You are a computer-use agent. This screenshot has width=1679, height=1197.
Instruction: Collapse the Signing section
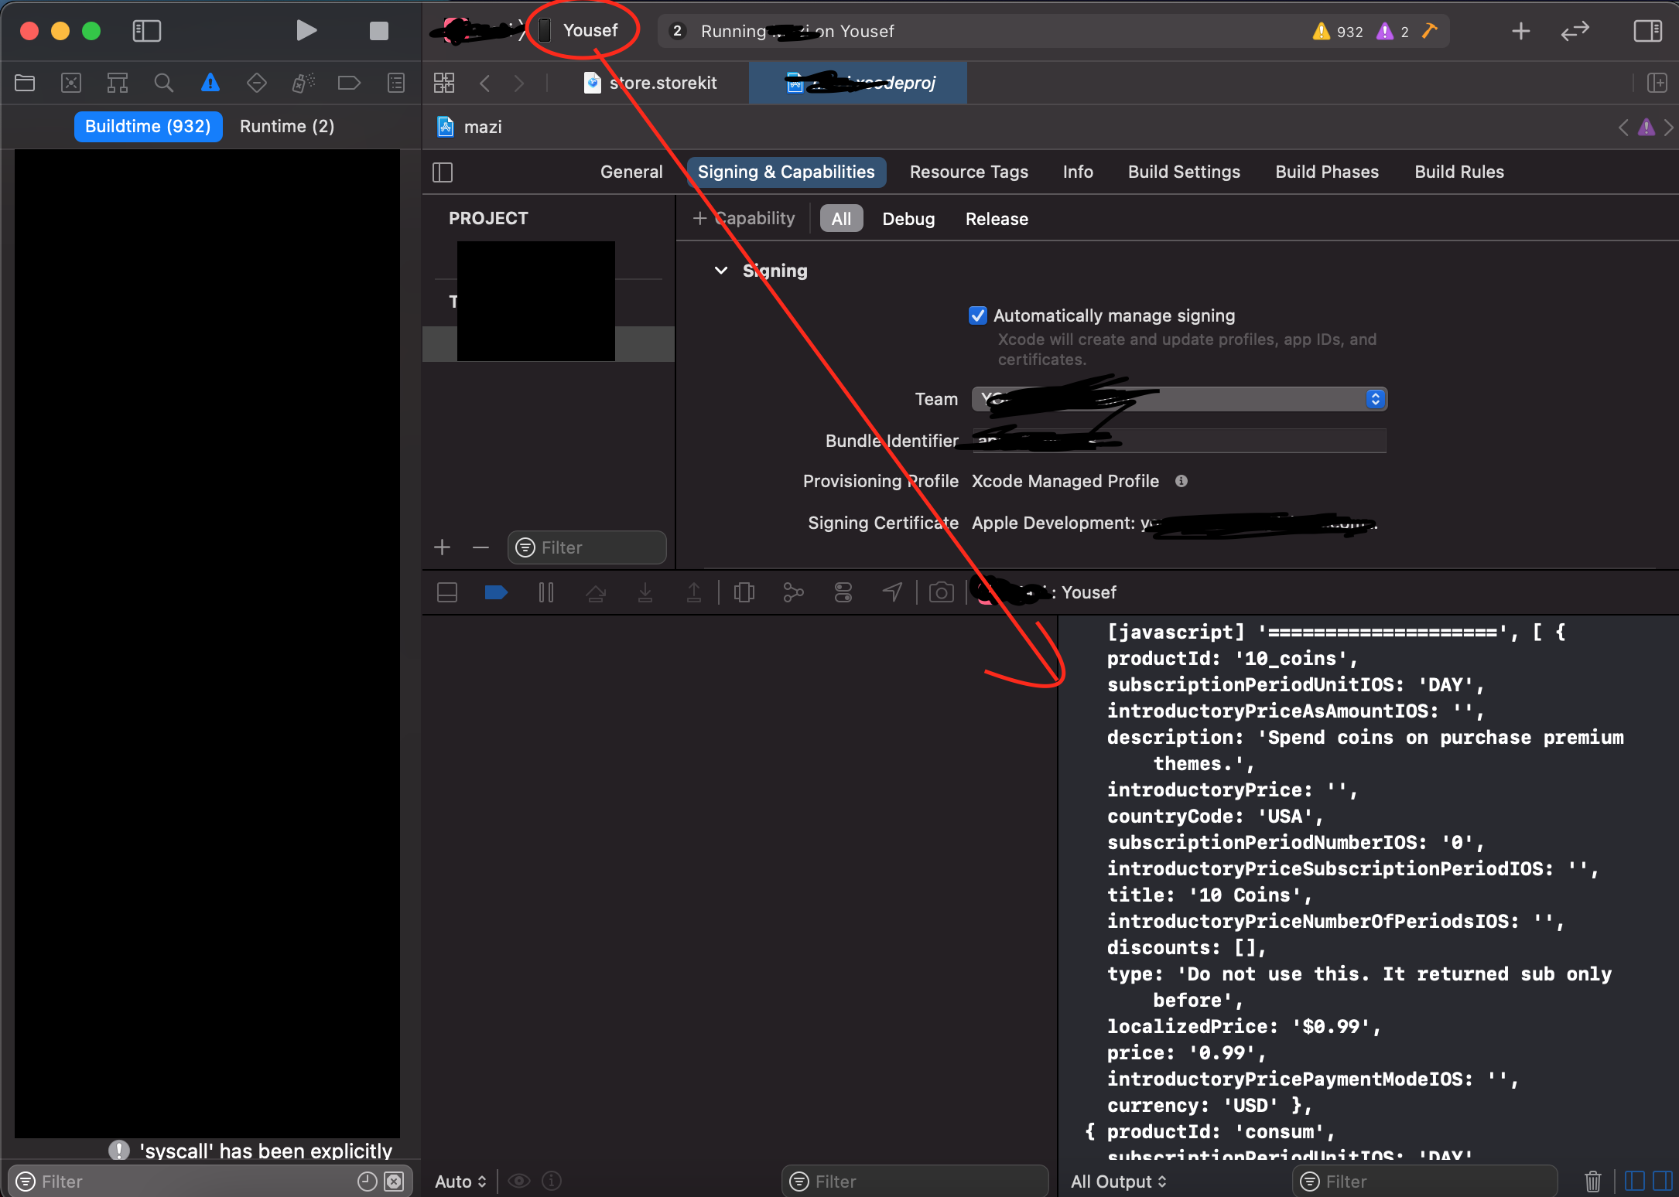[721, 271]
